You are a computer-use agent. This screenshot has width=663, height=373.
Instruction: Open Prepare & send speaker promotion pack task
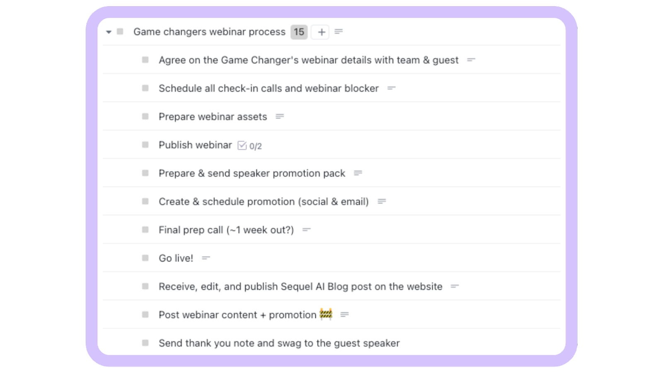[252, 173]
